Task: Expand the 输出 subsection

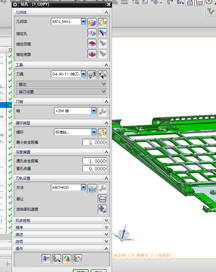Action: pos(61,84)
